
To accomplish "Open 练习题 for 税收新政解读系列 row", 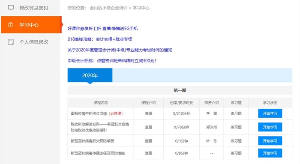I will point(236,127).
